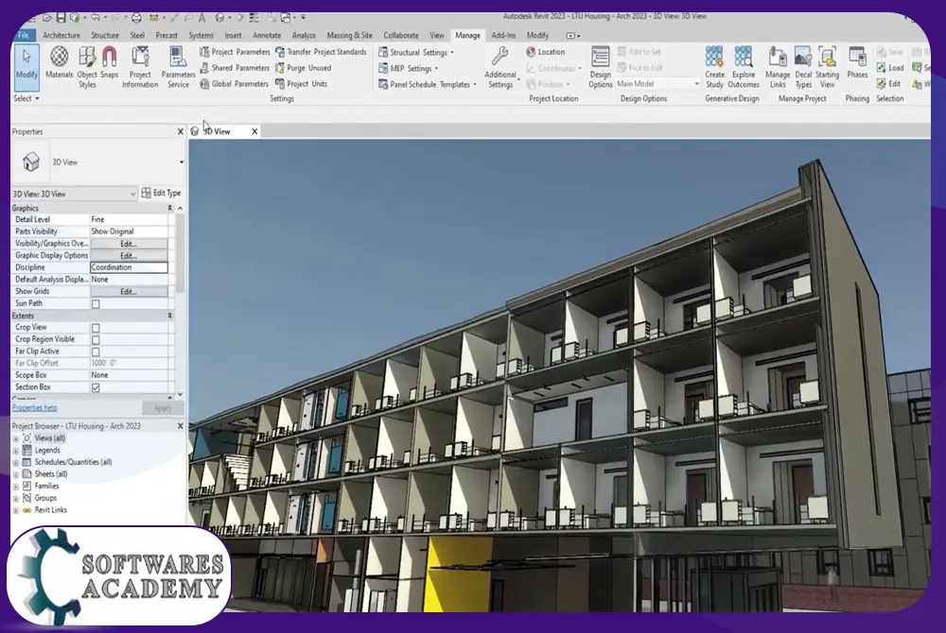This screenshot has width=946, height=633.
Task: Expand Views (all) in Project Browser
Action: (x=16, y=438)
